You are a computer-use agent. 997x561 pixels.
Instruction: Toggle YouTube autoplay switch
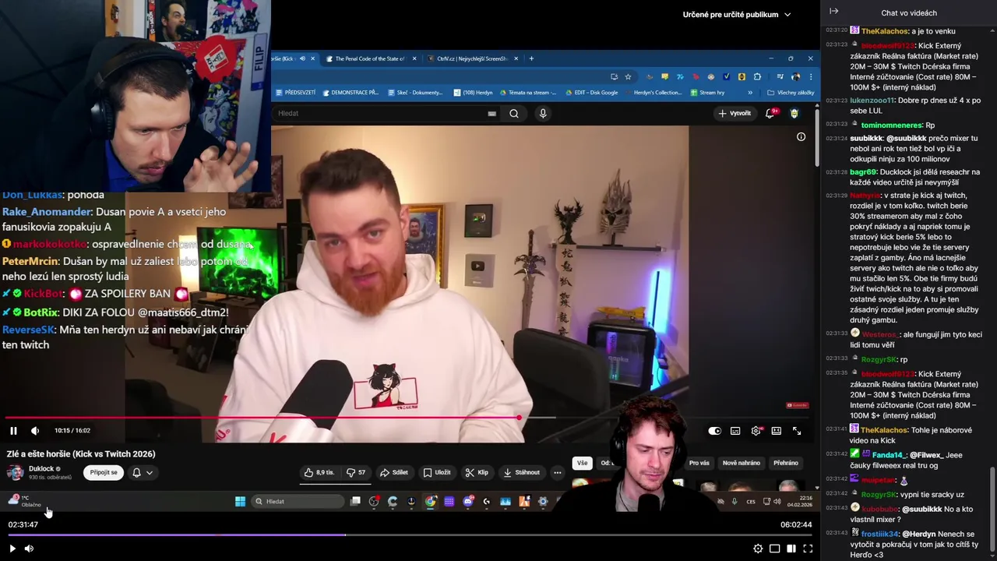point(714,431)
